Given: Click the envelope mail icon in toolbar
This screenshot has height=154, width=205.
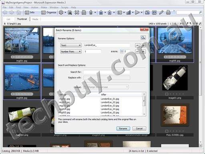Looking at the screenshot, I should coord(84,12).
